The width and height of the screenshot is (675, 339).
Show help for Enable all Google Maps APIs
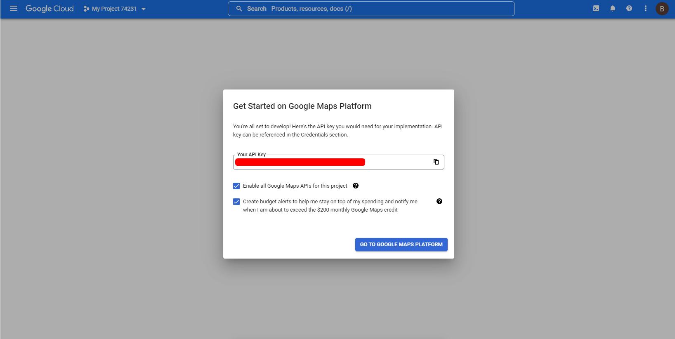point(356,186)
